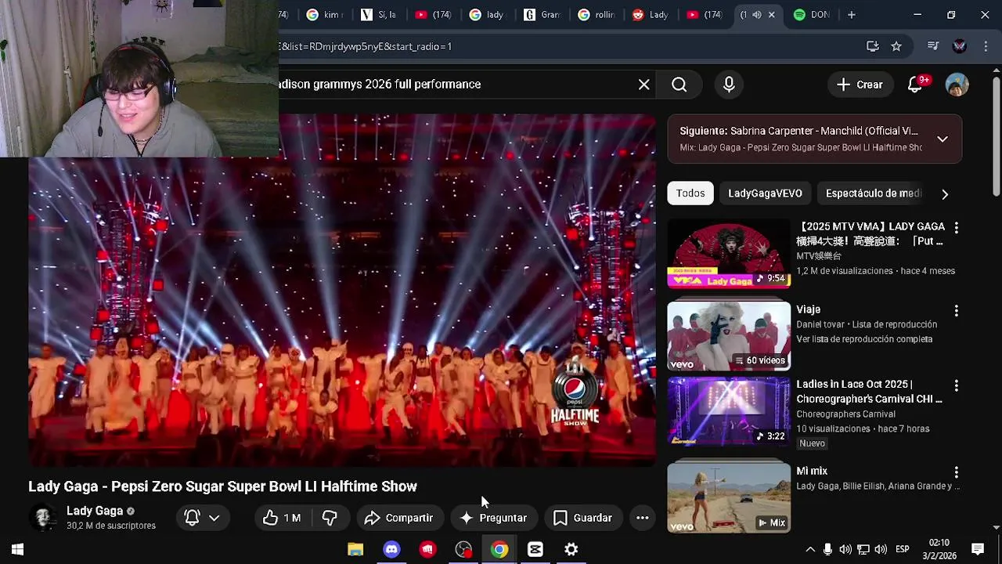
Task: Dislike the video with thumbs down
Action: point(330,518)
